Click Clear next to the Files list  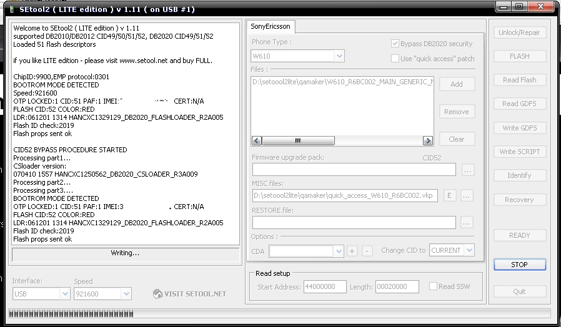(x=457, y=139)
